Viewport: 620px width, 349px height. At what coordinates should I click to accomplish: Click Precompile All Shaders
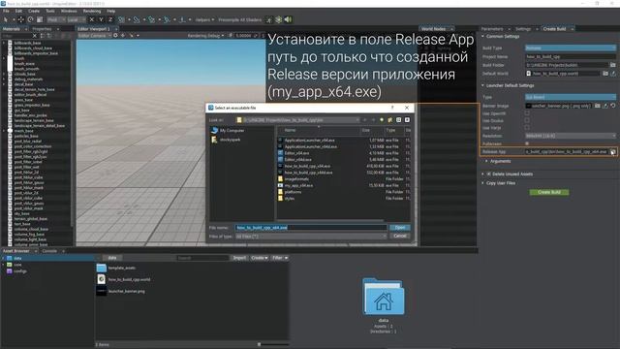239,19
